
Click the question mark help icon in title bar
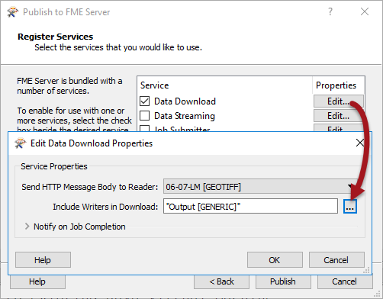click(x=330, y=11)
